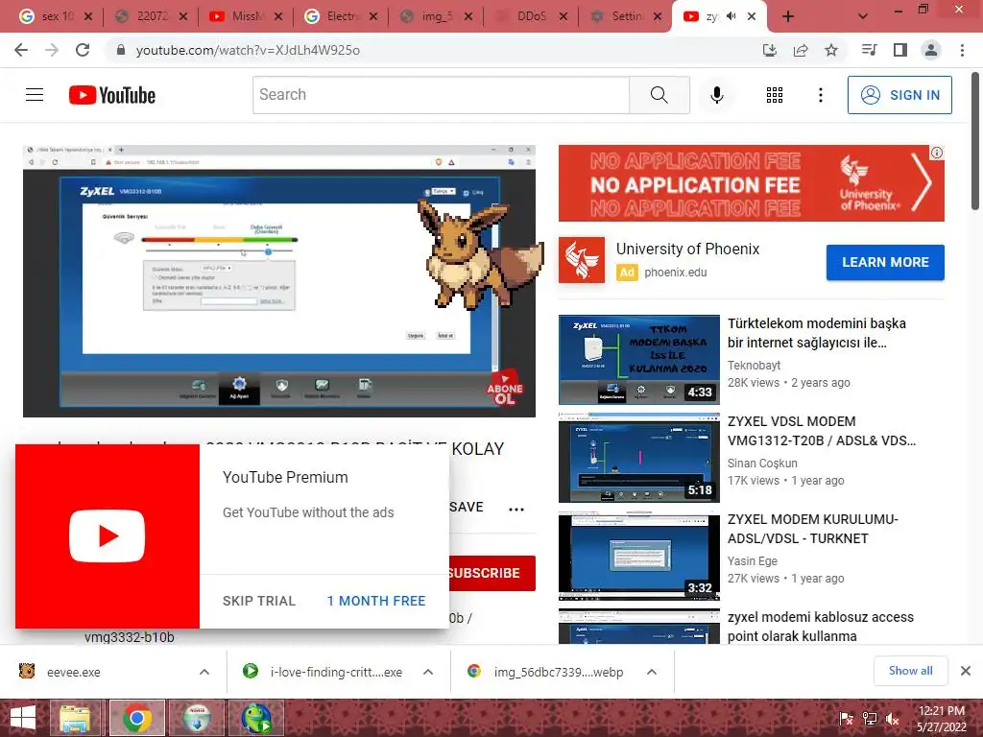The width and height of the screenshot is (983, 737).
Task: Open the Teknobayt channel name
Action: [x=754, y=365]
